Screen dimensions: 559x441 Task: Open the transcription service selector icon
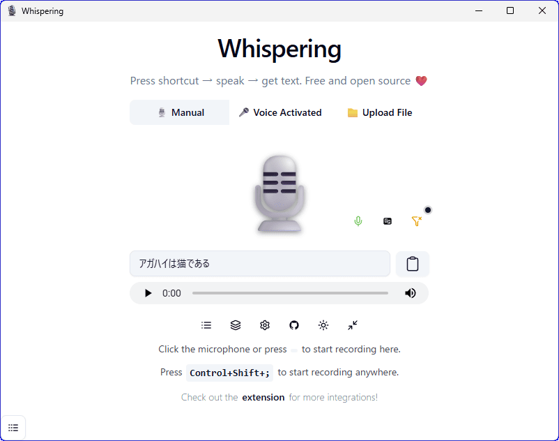coord(388,221)
